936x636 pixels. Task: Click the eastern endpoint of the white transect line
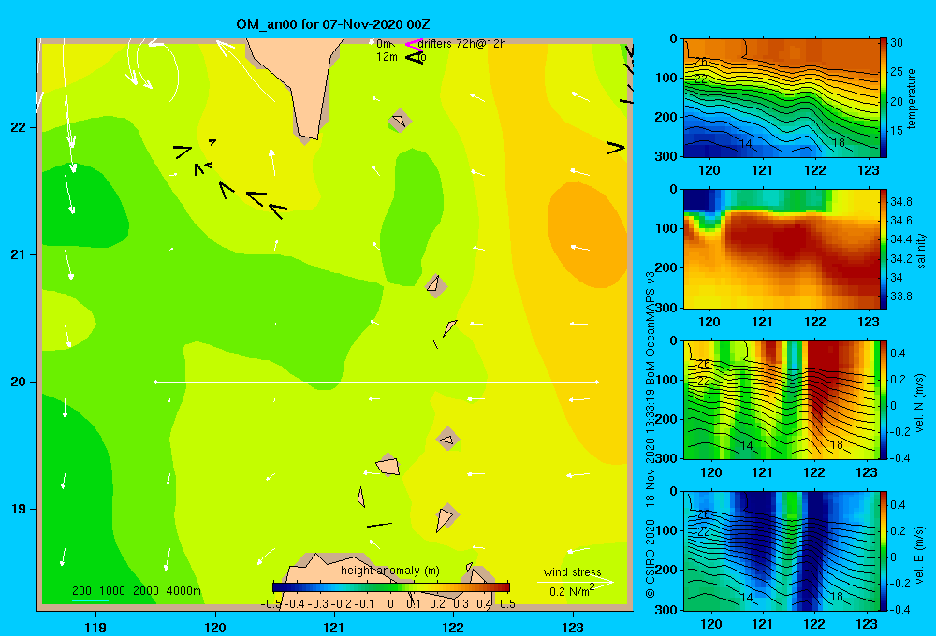(597, 382)
